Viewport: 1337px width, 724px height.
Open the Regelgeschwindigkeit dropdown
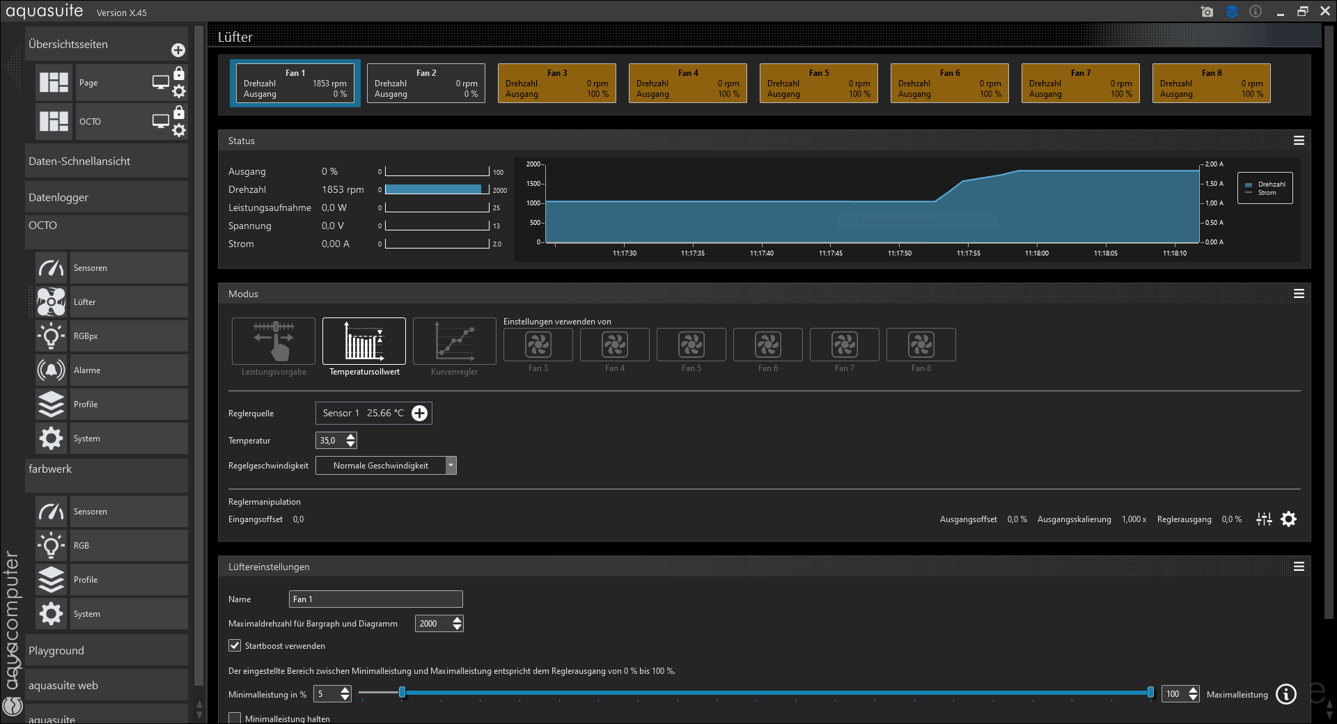[x=451, y=466]
